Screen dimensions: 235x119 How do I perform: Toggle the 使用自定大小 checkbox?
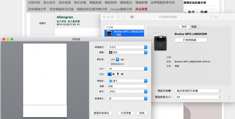pos(109,64)
